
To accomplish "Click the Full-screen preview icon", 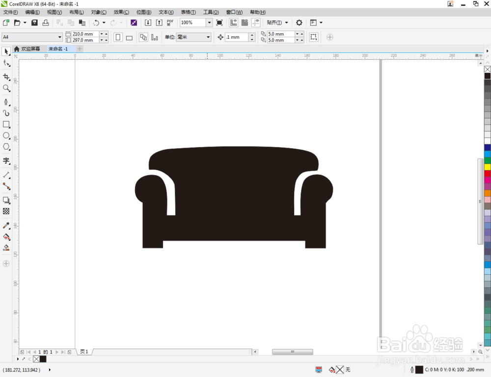I will click(219, 23).
